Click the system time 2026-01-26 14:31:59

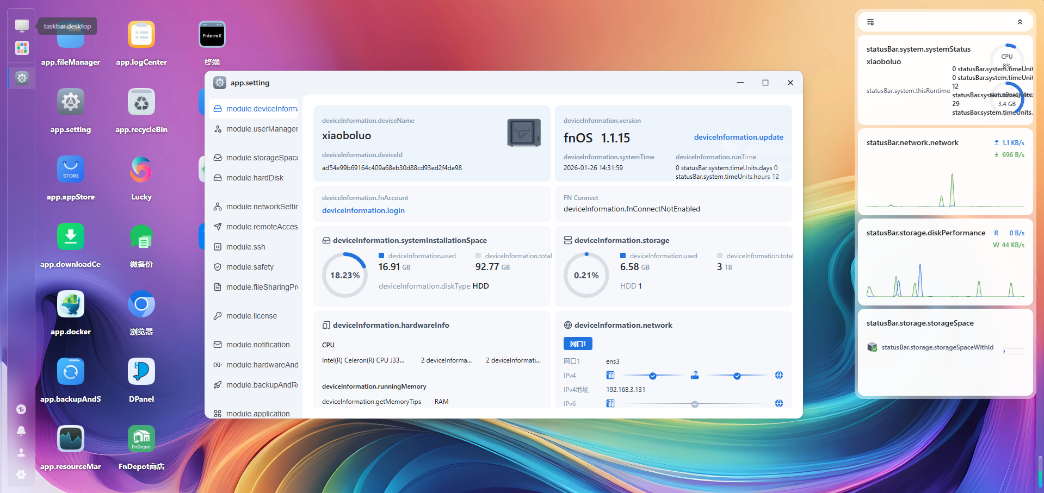pos(593,168)
